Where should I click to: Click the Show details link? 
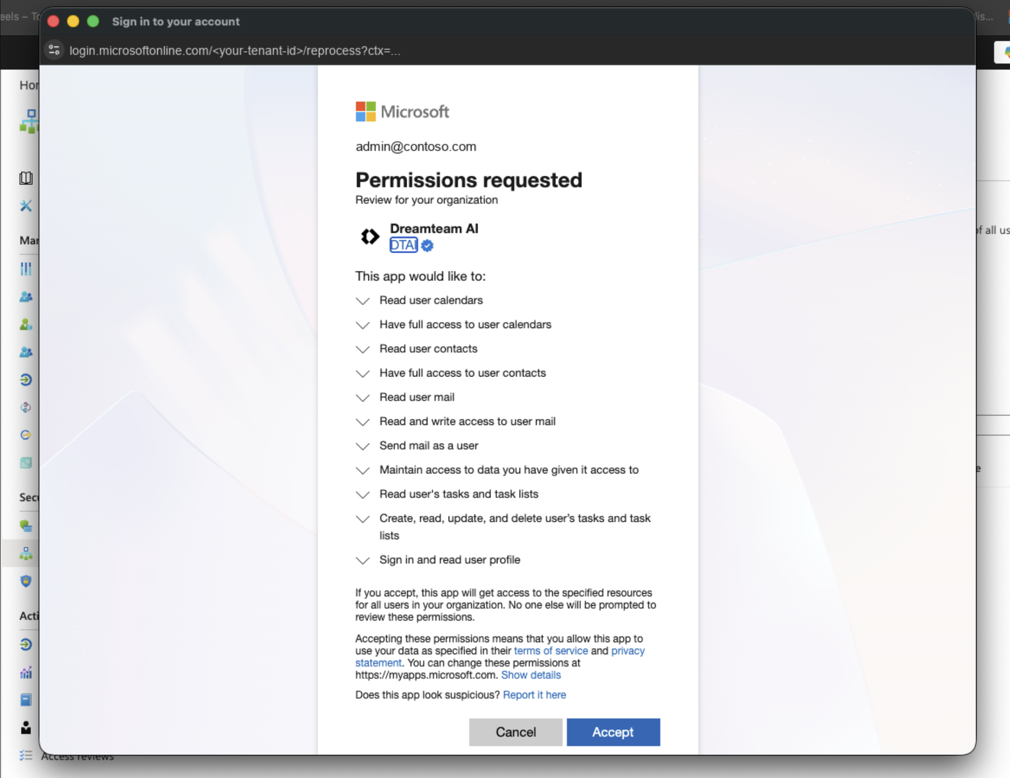coord(531,675)
